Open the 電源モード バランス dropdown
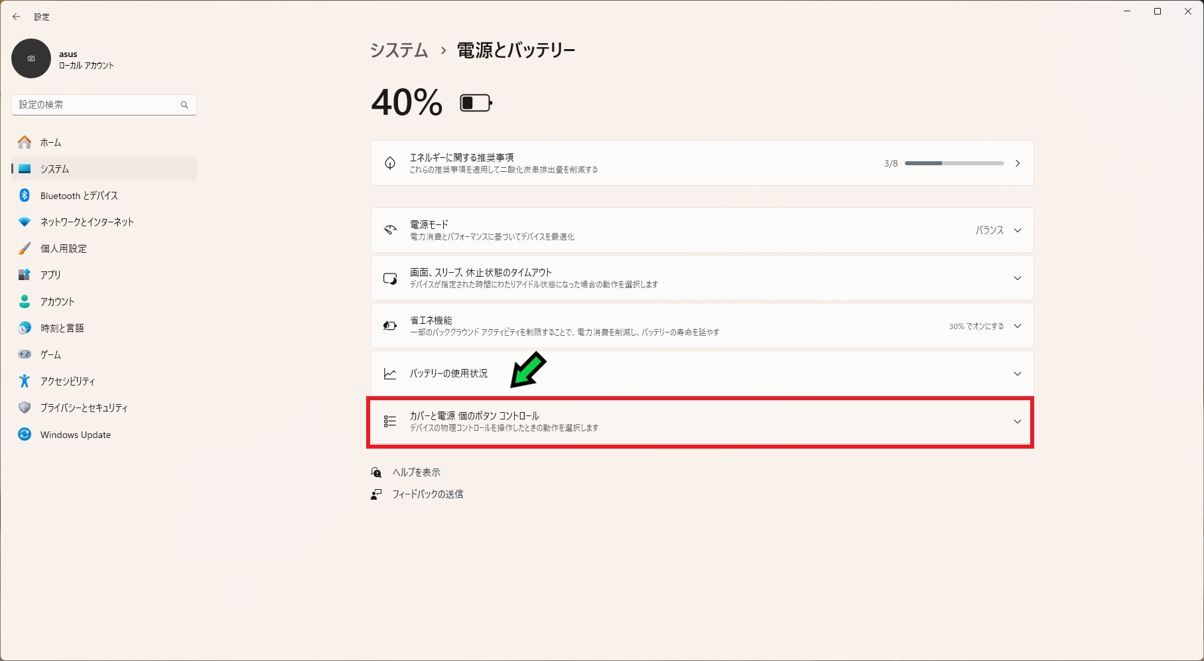 click(x=998, y=230)
